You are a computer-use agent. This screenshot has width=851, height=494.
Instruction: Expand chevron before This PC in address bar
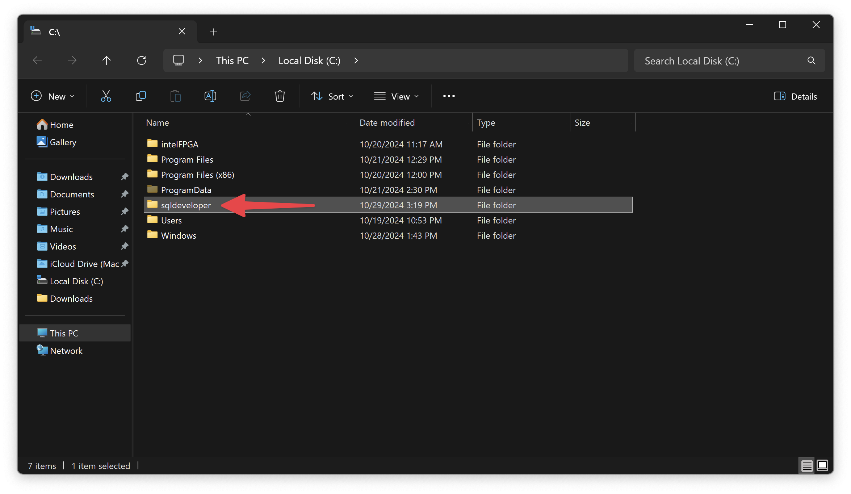click(x=200, y=60)
